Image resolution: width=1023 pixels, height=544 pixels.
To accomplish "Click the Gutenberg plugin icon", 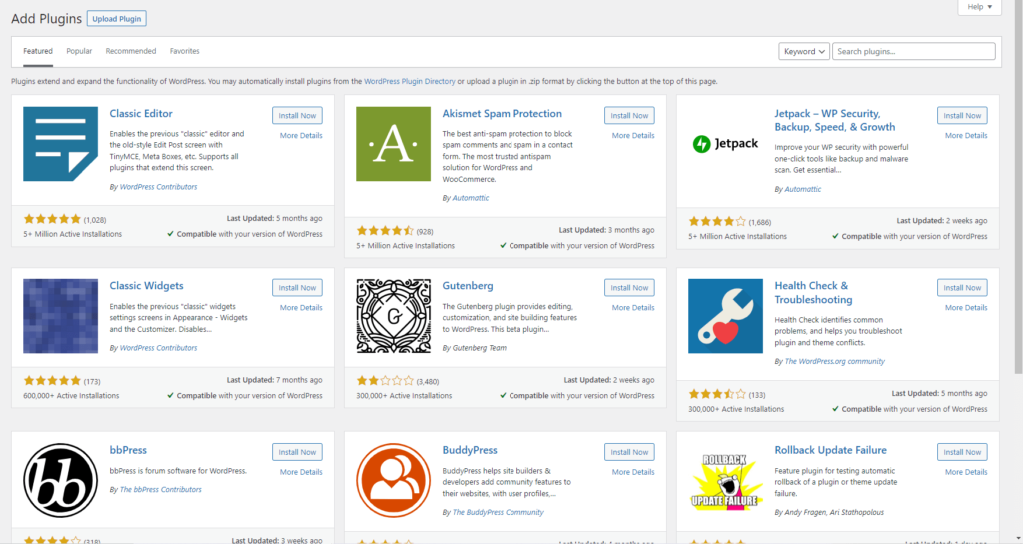I will pos(393,316).
